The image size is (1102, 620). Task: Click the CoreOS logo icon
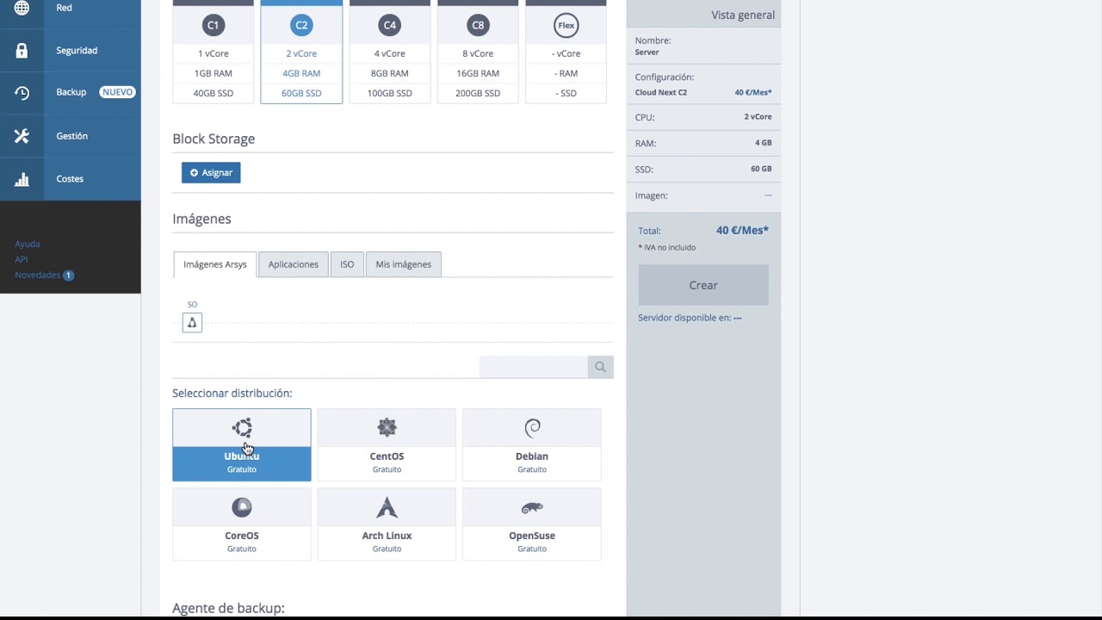242,507
